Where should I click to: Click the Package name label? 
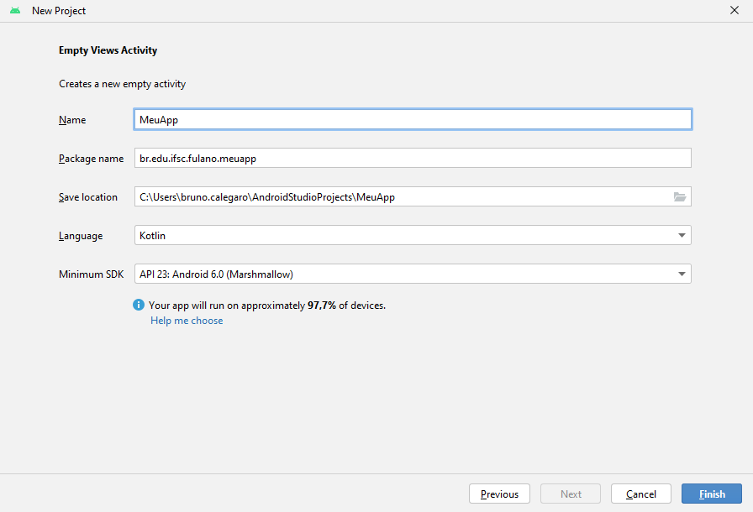(91, 159)
